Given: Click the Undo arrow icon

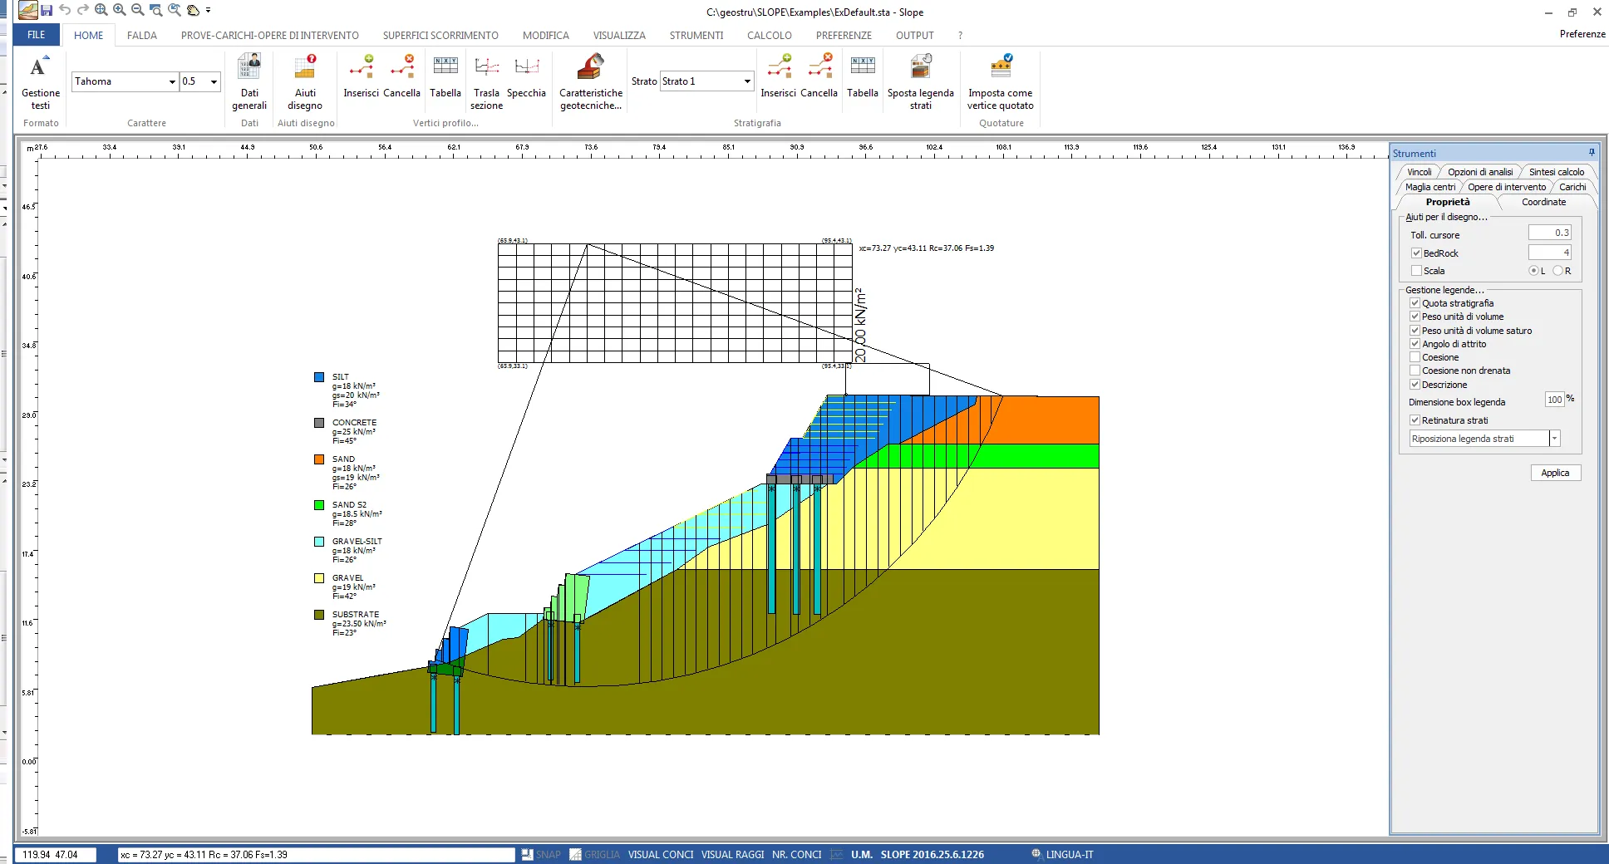Looking at the screenshot, I should click(x=65, y=10).
